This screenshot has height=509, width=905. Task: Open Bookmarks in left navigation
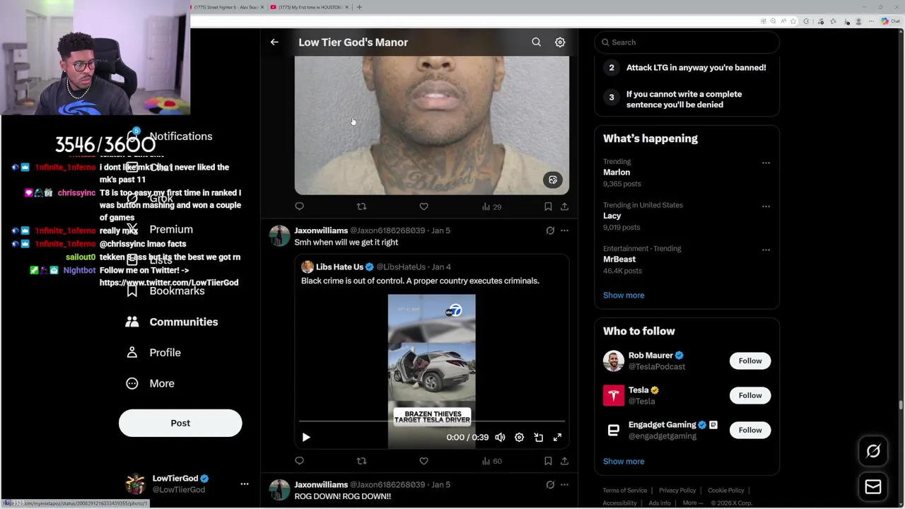165,291
